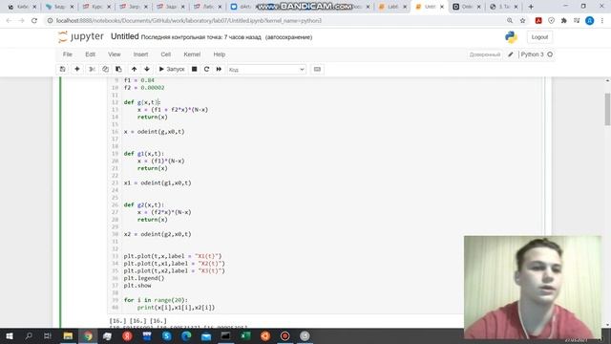Viewport: 611px width, 344px height.
Task: Bookmark this page with the star icon
Action: click(522, 21)
